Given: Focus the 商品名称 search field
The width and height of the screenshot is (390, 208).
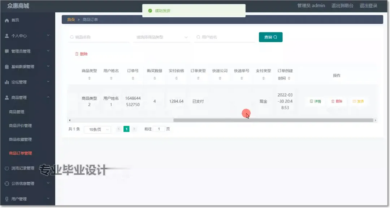Looking at the screenshot, I should (x=99, y=37).
